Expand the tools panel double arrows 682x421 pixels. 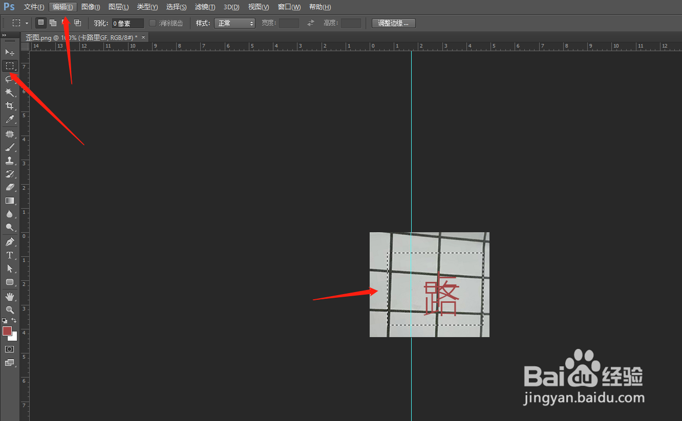(x=5, y=35)
